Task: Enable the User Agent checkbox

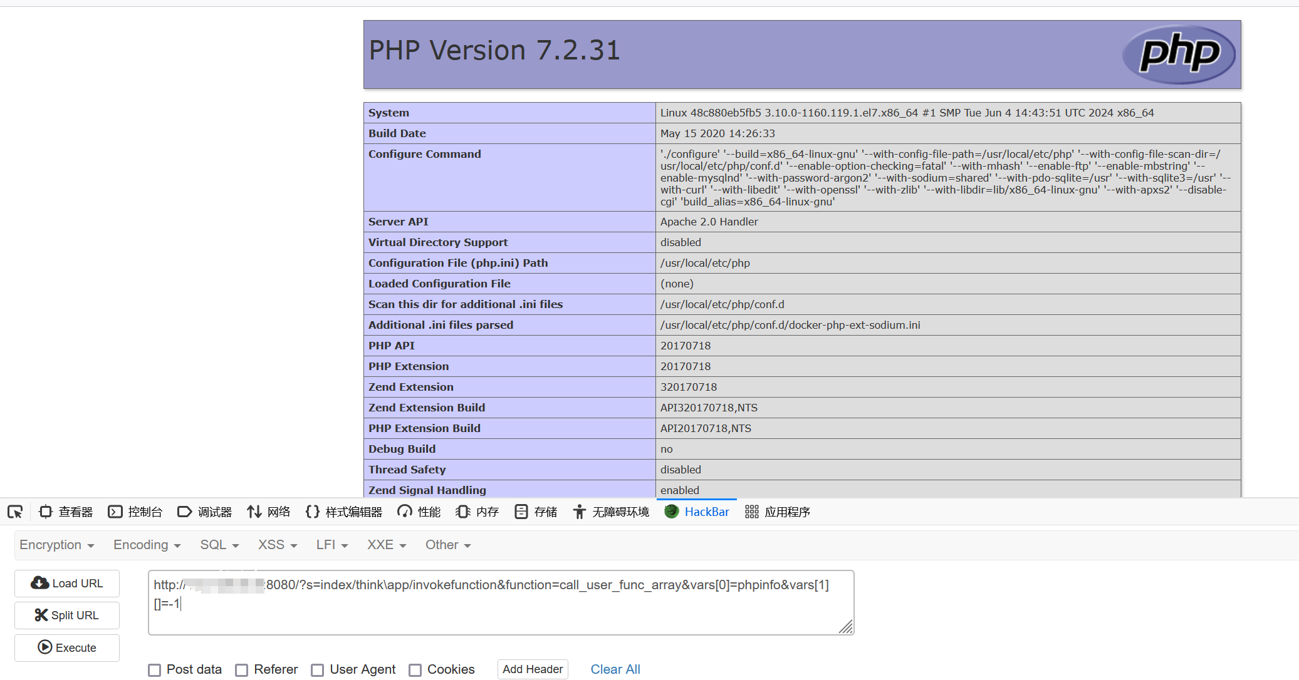Action: (x=318, y=670)
